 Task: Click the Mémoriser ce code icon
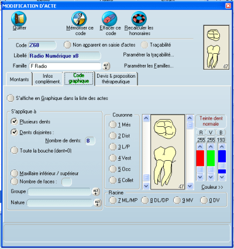point(79,19)
